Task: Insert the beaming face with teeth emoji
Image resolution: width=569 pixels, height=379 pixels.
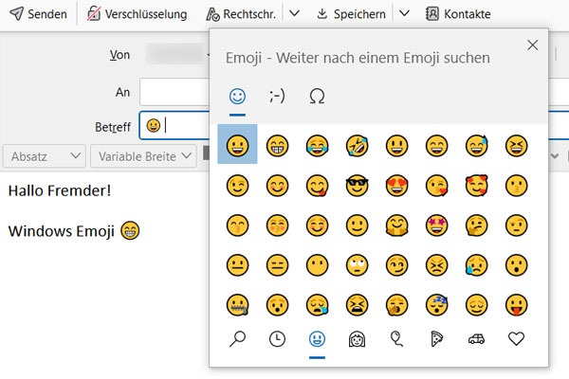Action: 277,146
